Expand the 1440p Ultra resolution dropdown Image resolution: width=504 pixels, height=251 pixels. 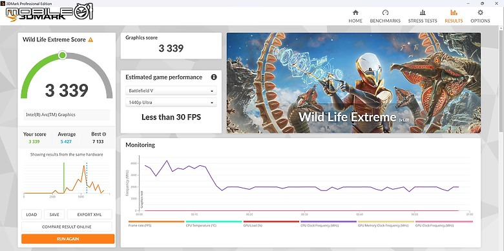(x=171, y=103)
